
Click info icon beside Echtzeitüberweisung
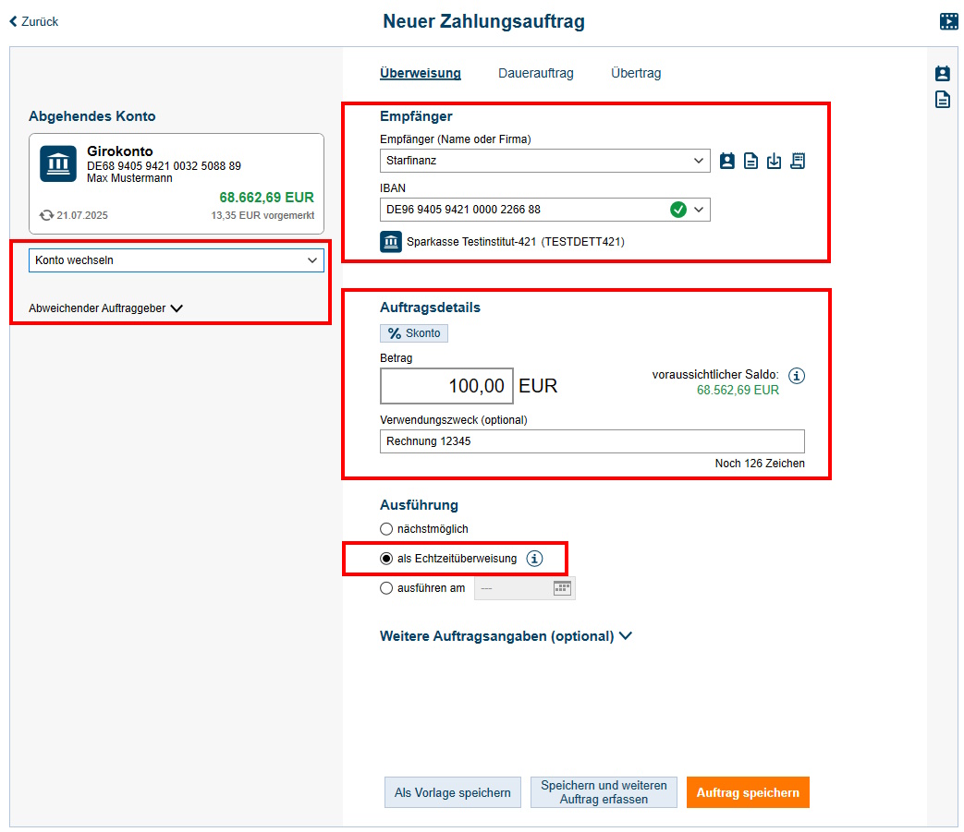pos(534,559)
